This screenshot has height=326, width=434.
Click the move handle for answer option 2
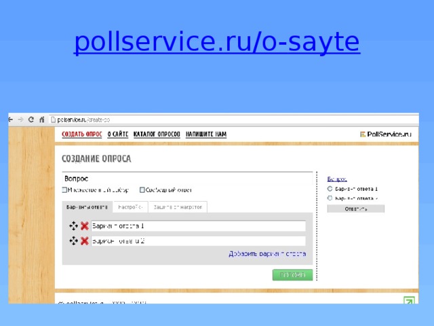pyautogui.click(x=74, y=241)
